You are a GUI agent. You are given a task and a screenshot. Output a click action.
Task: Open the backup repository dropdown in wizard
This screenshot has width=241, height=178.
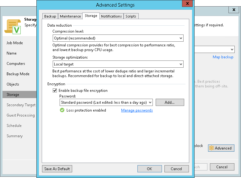[x=214, y=50]
